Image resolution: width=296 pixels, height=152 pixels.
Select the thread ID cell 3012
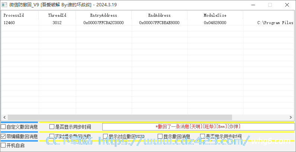point(57,23)
